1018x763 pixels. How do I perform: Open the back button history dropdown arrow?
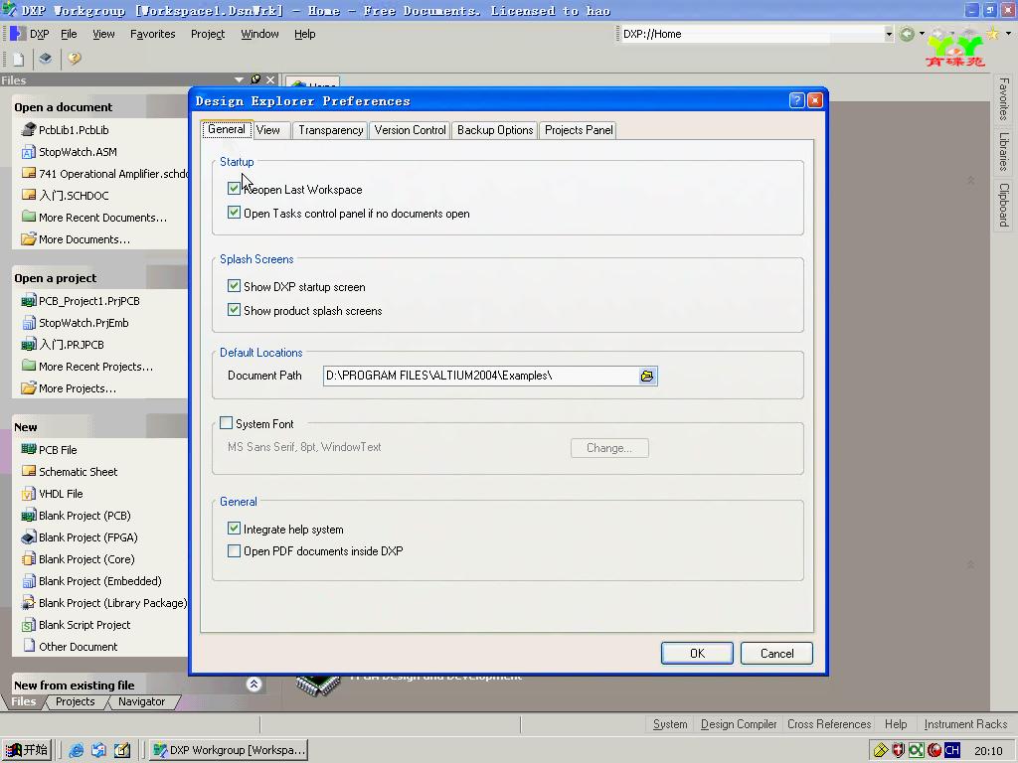coord(922,34)
